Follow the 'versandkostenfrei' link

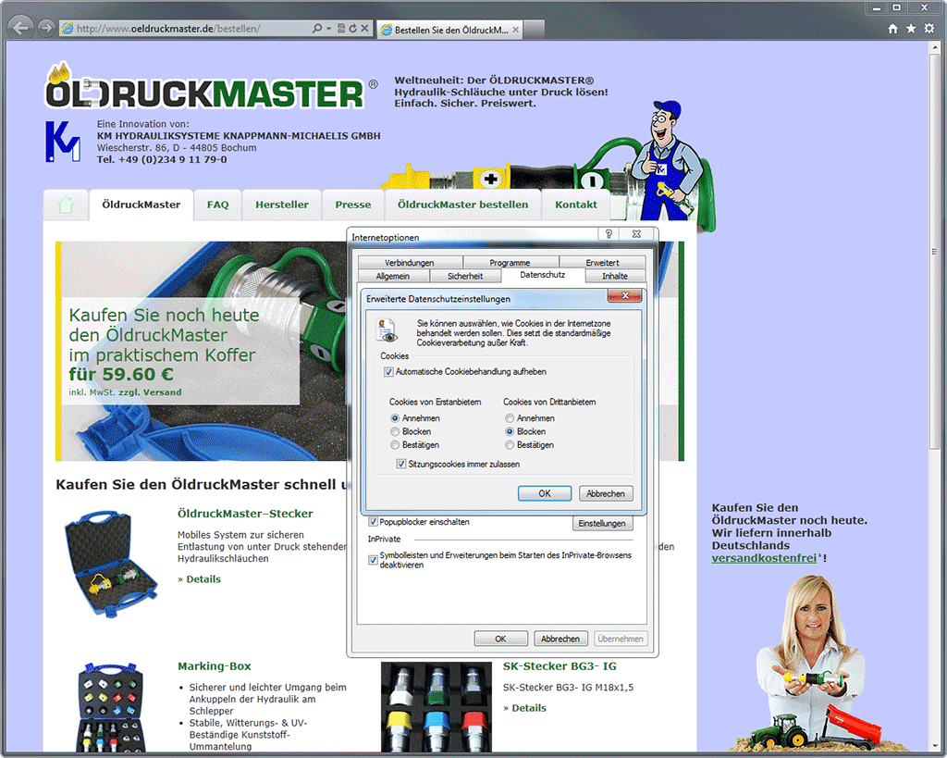pos(764,558)
